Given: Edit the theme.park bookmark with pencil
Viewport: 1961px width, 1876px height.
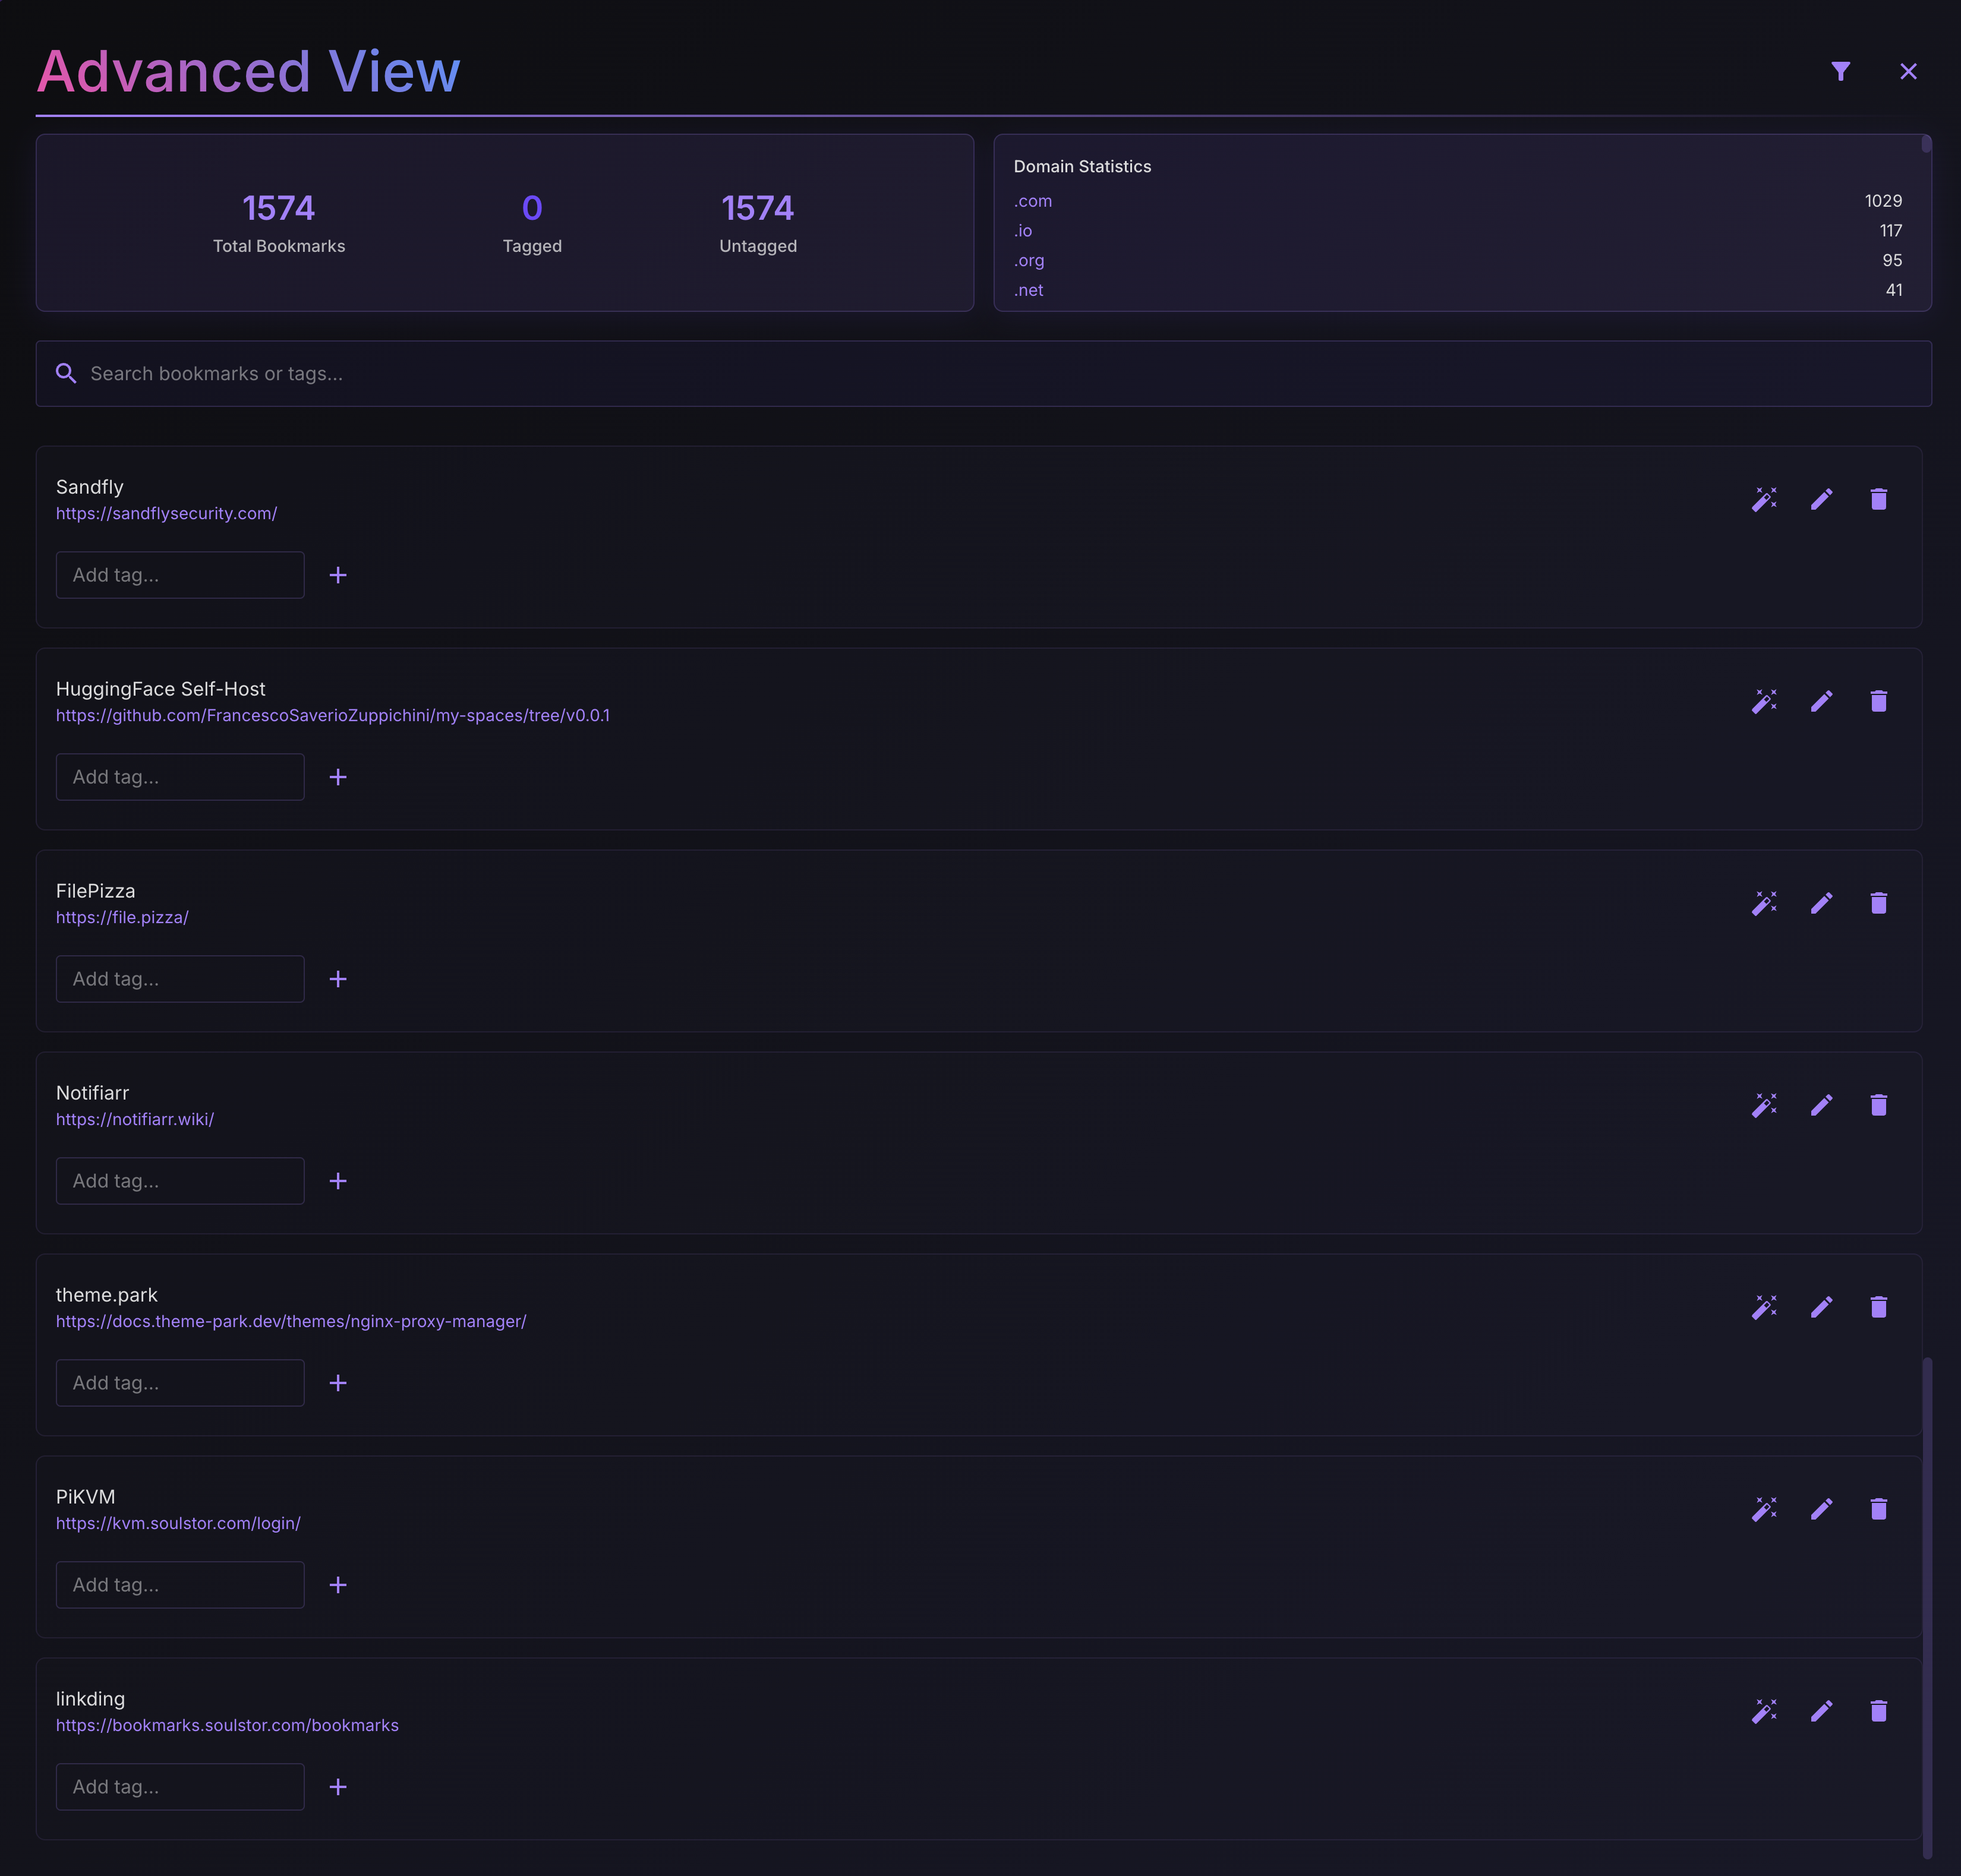Looking at the screenshot, I should click(x=1821, y=1307).
